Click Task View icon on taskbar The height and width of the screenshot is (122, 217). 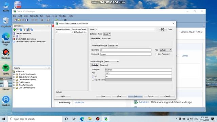[74, 119]
